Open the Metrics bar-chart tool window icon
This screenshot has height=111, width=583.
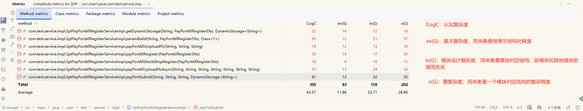(3, 20)
